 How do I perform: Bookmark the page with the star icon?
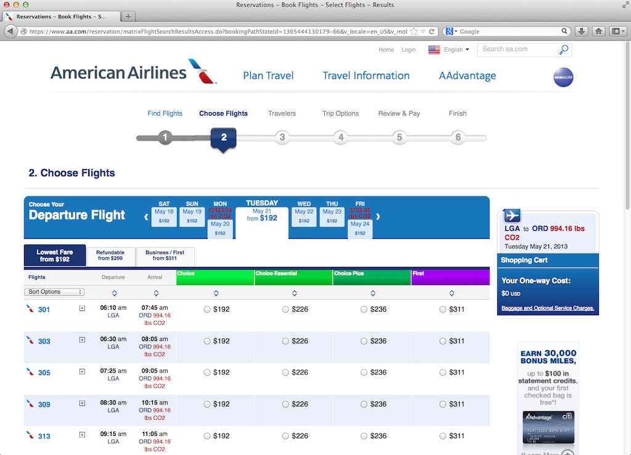coord(413,31)
